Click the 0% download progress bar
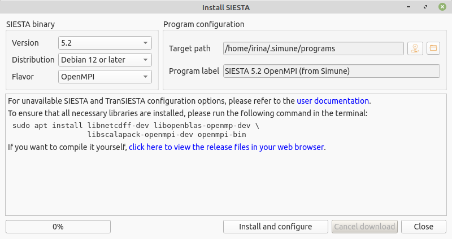The height and width of the screenshot is (239, 452). [58, 227]
